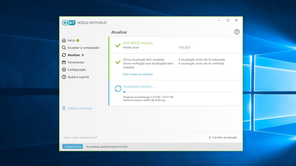Maximize the ESET window
Viewport: 296px width, 166px height.
pyautogui.click(x=228, y=20)
